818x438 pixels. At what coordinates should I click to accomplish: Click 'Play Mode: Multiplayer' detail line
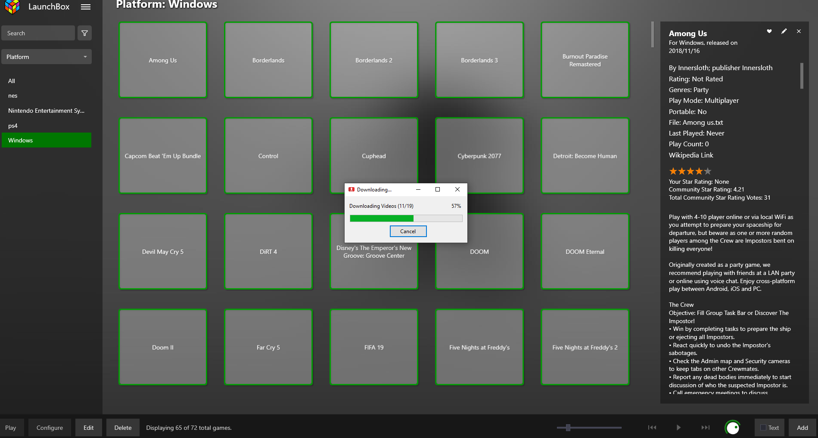click(x=703, y=100)
